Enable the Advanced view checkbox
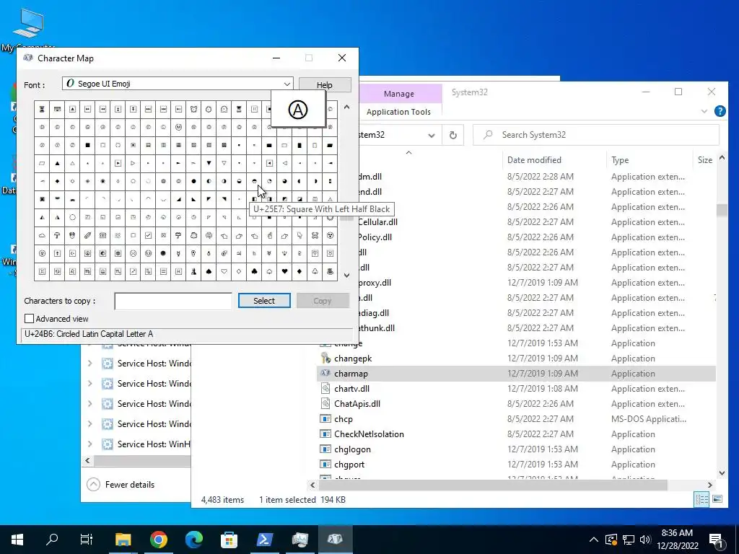 tap(29, 319)
